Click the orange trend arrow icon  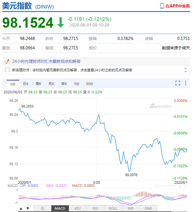click(7, 61)
